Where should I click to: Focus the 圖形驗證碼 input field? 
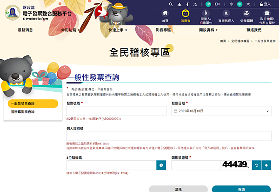pyautogui.click(x=196, y=165)
